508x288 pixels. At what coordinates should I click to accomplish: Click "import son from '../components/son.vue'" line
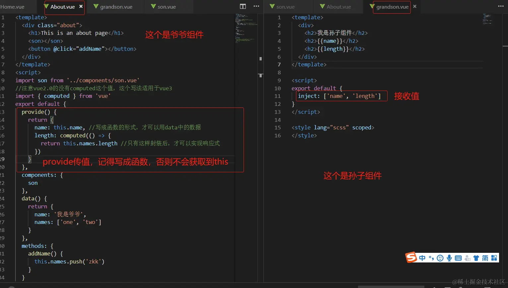click(x=77, y=81)
